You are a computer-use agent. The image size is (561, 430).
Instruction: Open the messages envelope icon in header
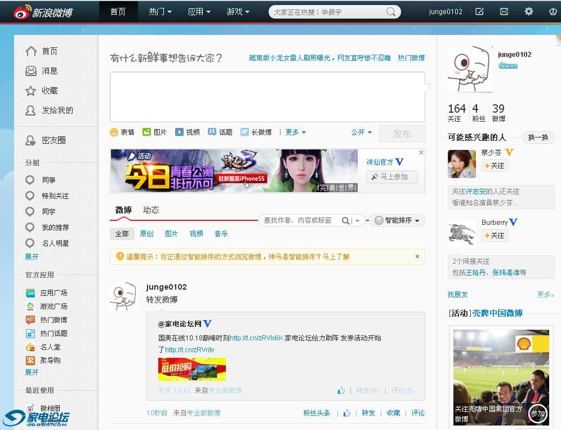point(504,12)
